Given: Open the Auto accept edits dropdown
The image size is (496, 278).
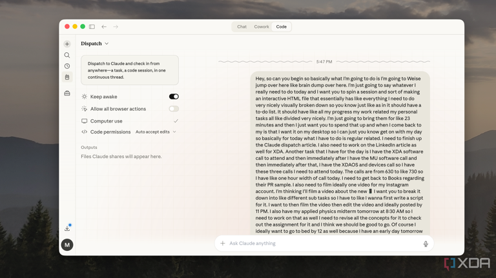Looking at the screenshot, I should (x=156, y=132).
